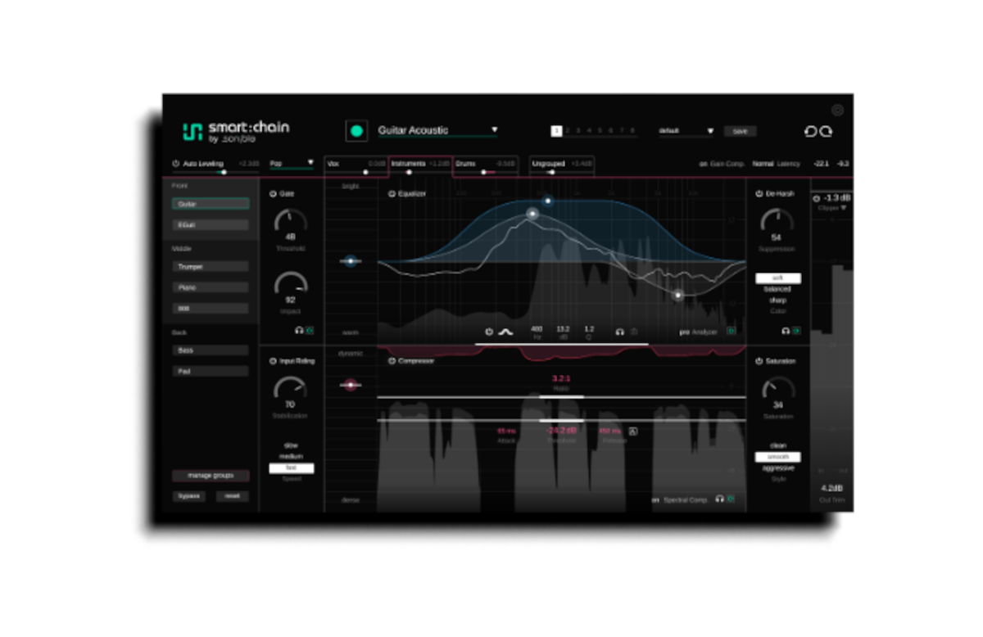Open the default preset dropdown
The height and width of the screenshot is (637, 983).
click(686, 131)
